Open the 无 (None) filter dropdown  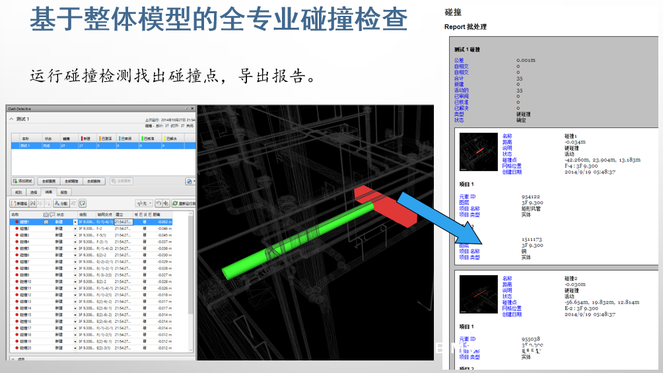(143, 204)
